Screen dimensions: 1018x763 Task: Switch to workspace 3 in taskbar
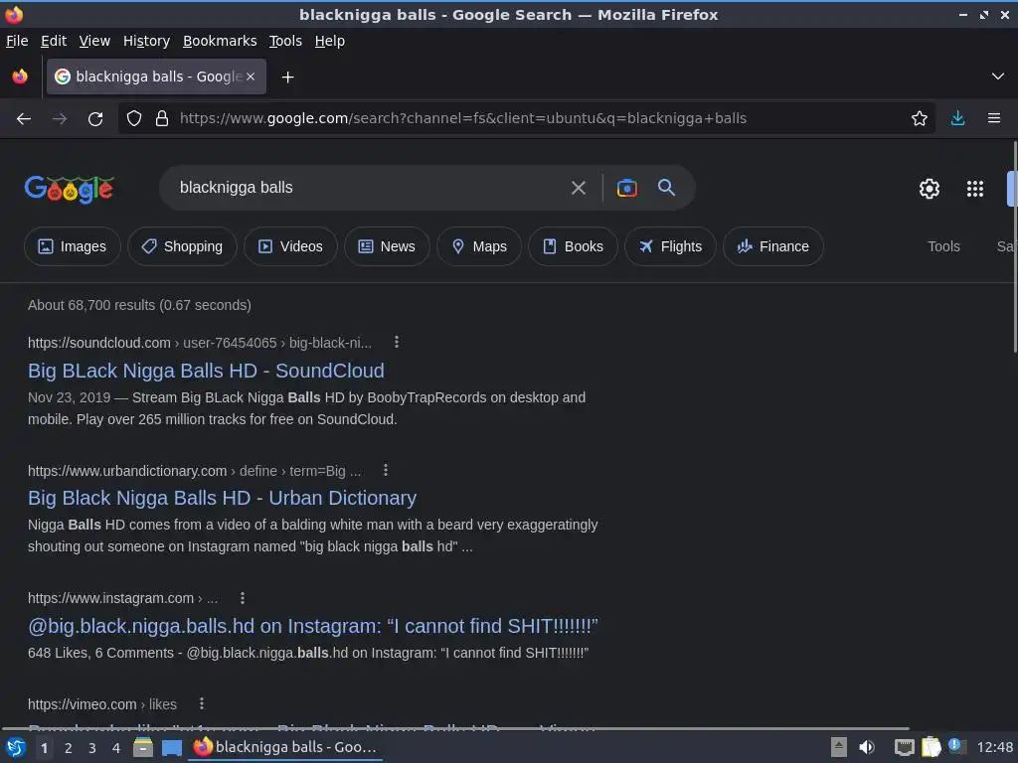pyautogui.click(x=92, y=748)
